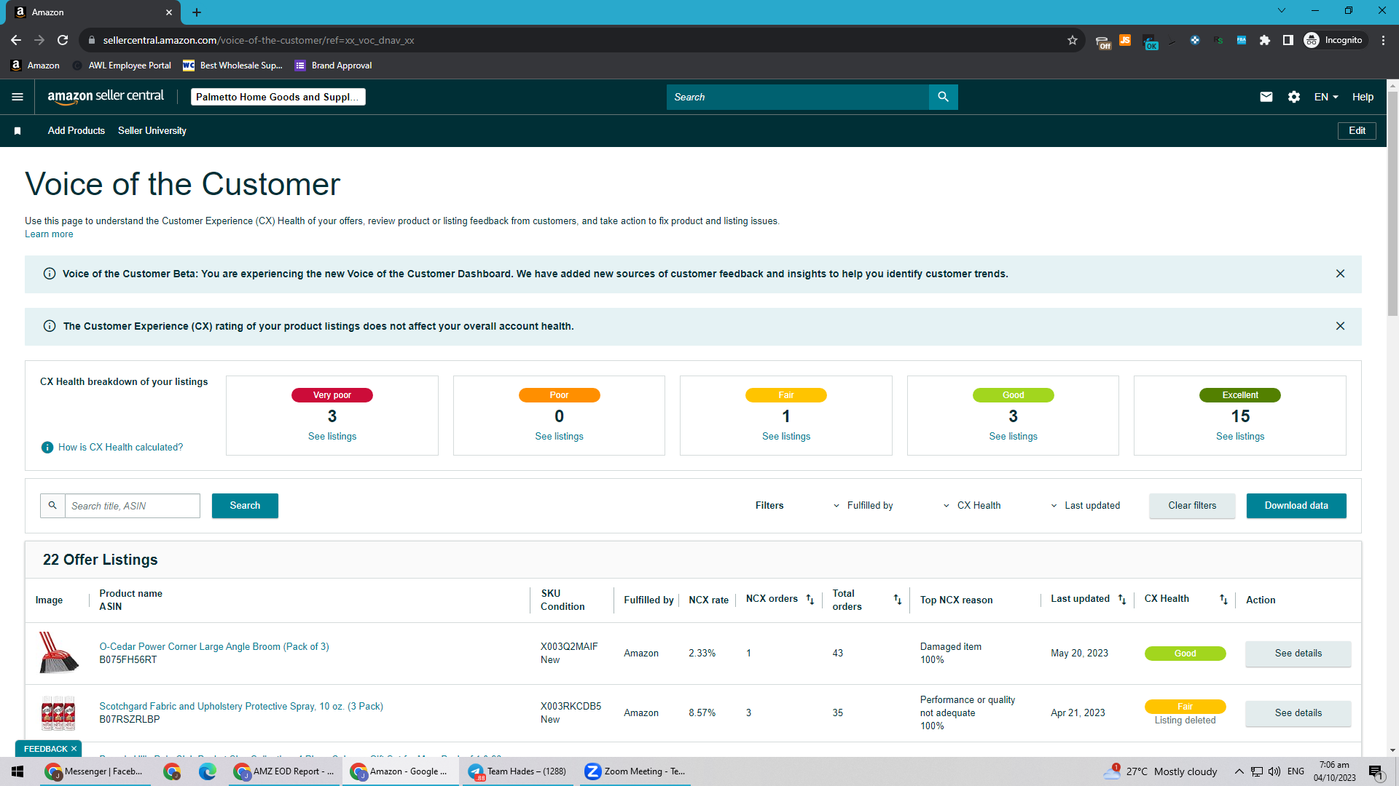Focus the Seller Central top search box
1399x786 pixels.
point(798,97)
